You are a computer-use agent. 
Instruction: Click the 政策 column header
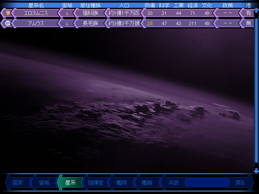(x=227, y=5)
